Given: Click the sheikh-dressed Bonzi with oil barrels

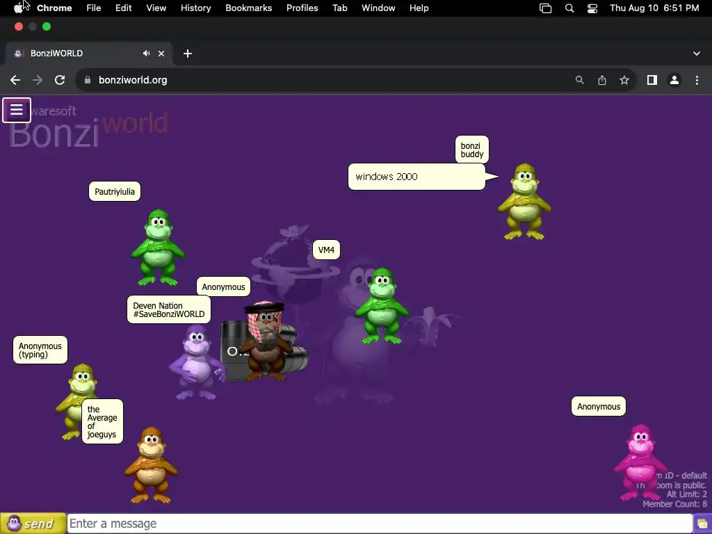Looking at the screenshot, I should pyautogui.click(x=267, y=341).
